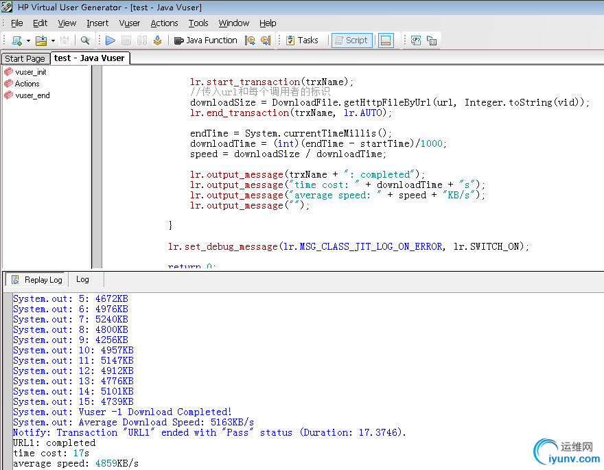
Task: Open the View menu
Action: coord(67,23)
